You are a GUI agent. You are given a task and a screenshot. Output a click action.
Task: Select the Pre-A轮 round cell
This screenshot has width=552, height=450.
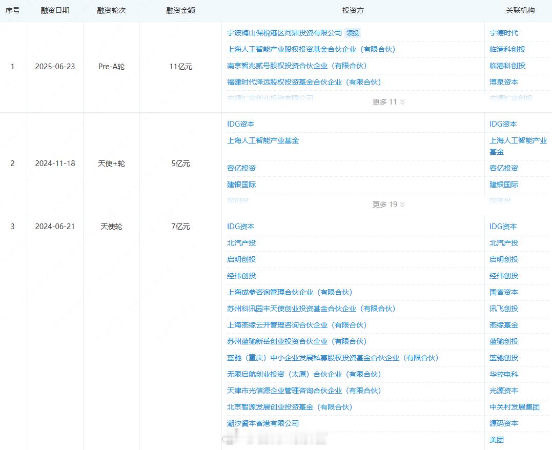click(x=111, y=67)
